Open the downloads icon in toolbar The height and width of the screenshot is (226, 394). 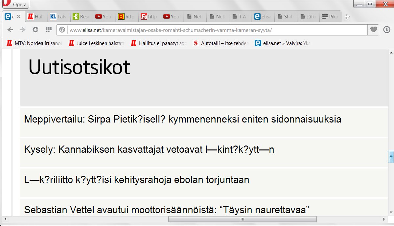click(x=386, y=30)
